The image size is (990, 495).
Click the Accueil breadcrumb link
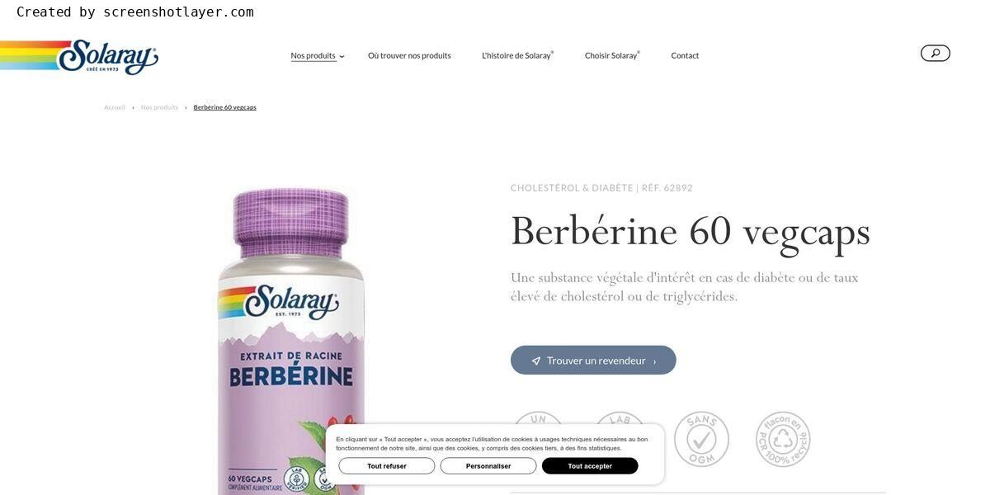click(115, 107)
